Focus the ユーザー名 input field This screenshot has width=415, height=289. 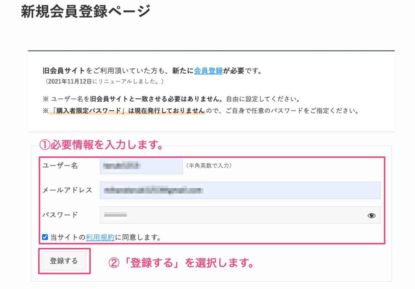[x=141, y=166]
